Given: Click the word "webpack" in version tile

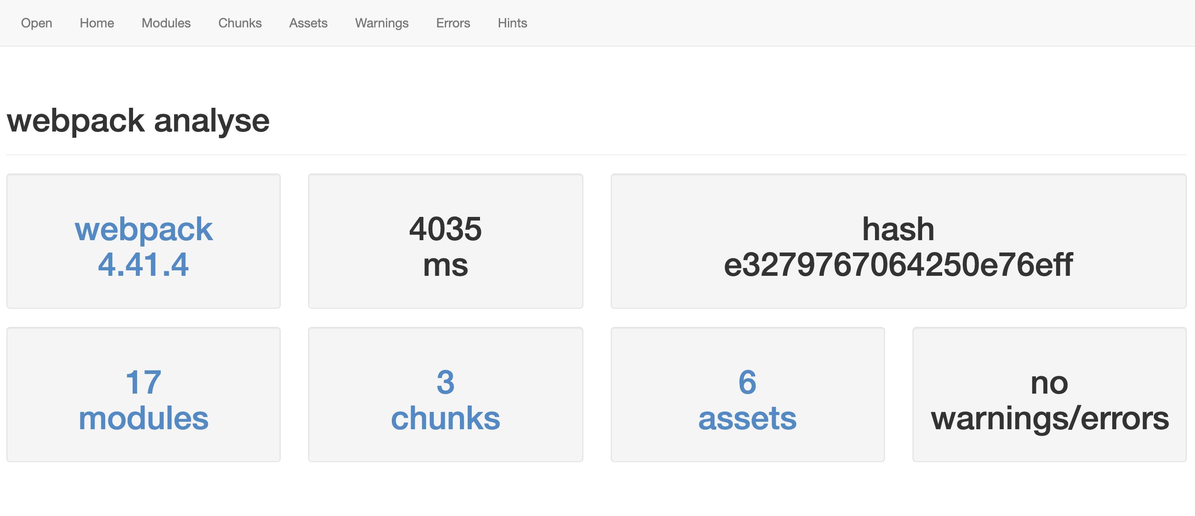Looking at the screenshot, I should 144,229.
